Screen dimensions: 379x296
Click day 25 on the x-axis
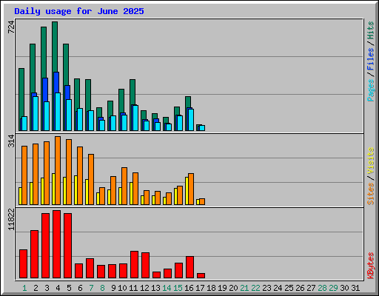(289, 288)
